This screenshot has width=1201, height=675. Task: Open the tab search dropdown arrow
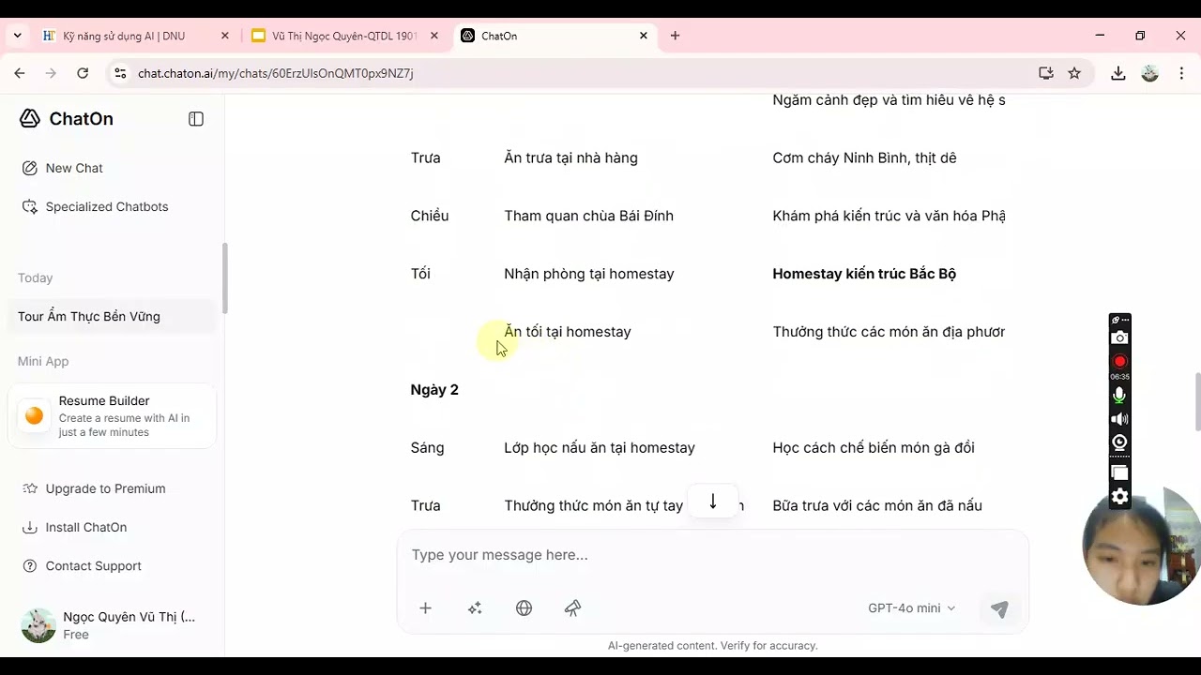pyautogui.click(x=17, y=36)
